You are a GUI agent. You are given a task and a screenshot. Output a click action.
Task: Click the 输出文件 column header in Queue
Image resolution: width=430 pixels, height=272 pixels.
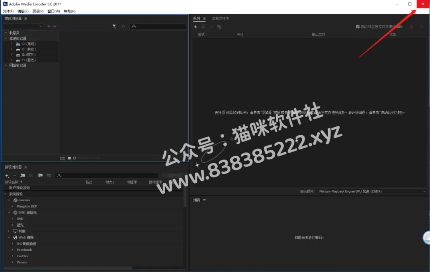[x=319, y=35]
